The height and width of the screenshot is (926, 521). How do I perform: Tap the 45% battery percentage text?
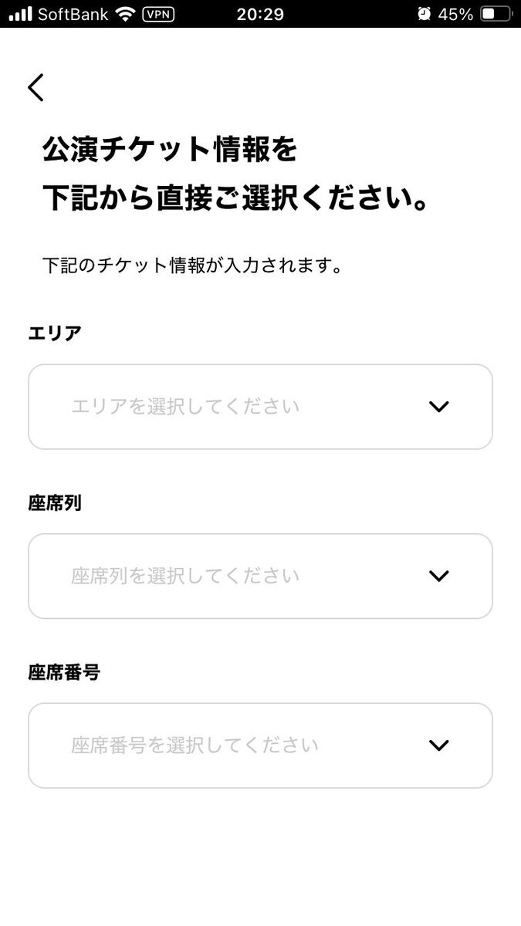click(455, 14)
